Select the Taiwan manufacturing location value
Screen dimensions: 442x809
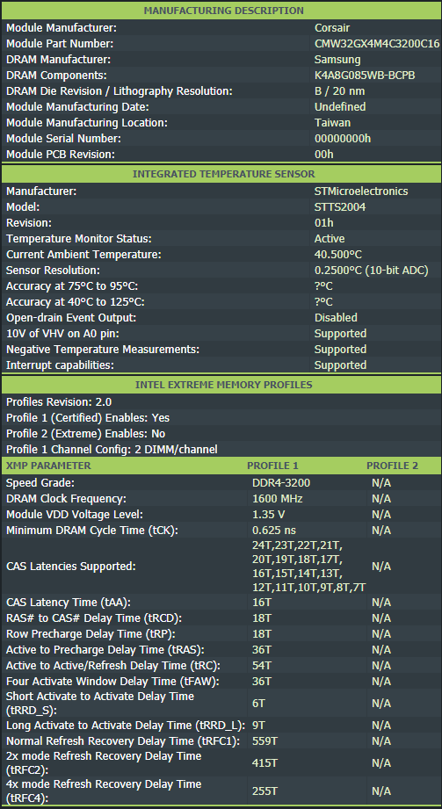tap(332, 123)
